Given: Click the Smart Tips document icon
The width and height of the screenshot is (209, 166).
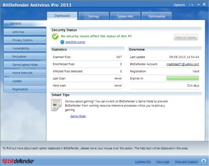Looking at the screenshot, I should (56, 105).
